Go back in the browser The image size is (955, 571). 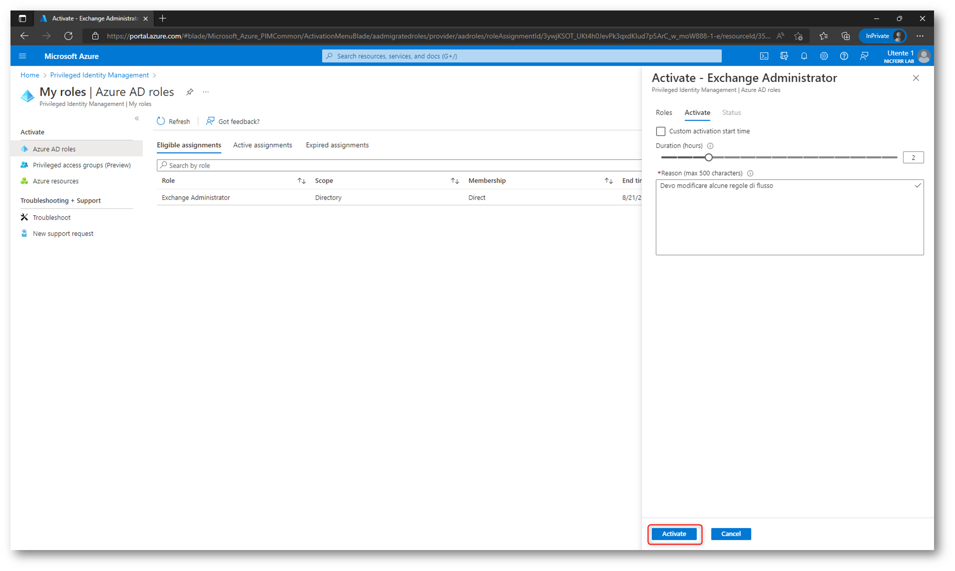[x=24, y=36]
